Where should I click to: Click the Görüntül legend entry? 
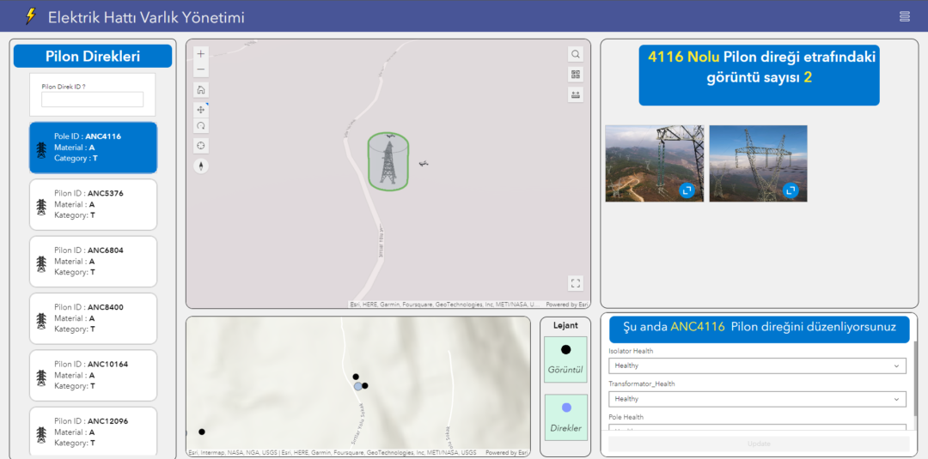pyautogui.click(x=565, y=359)
